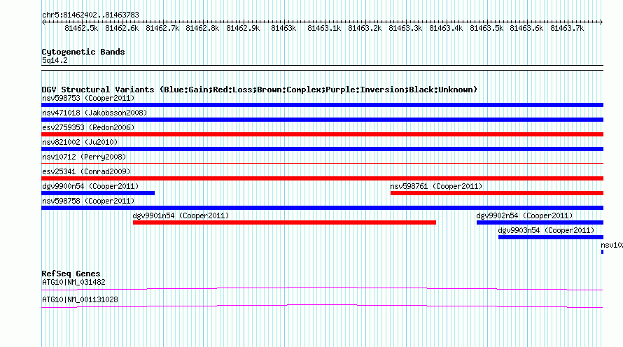The height and width of the screenshot is (347, 623).
Task: Click the 81462.7k ruler tick label
Action: (x=162, y=28)
